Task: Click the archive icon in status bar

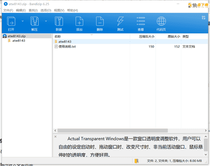Action: [136, 161]
